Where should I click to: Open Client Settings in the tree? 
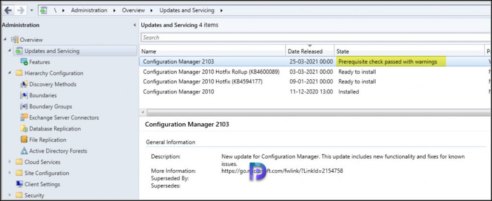[x=42, y=184]
